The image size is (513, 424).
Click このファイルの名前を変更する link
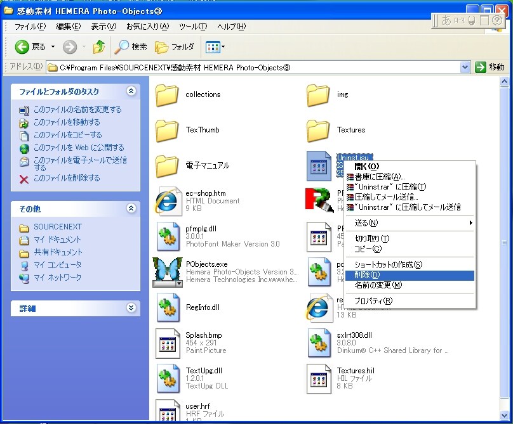pos(77,110)
